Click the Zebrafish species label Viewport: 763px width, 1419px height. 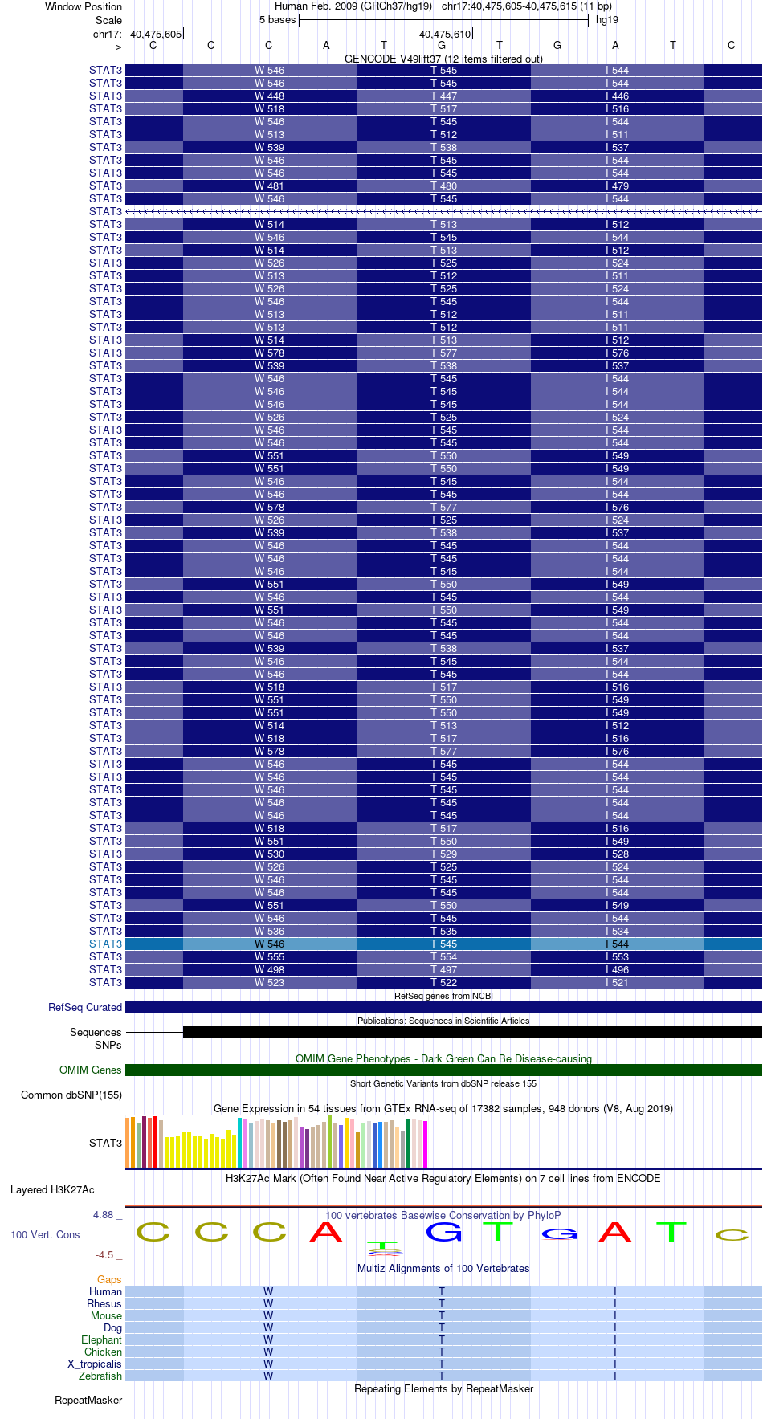(100, 1376)
